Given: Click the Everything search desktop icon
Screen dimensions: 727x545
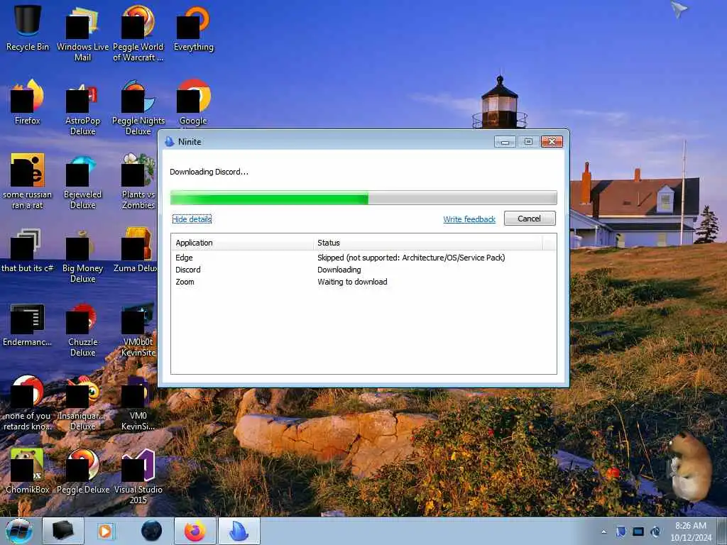Looking at the screenshot, I should tap(193, 28).
